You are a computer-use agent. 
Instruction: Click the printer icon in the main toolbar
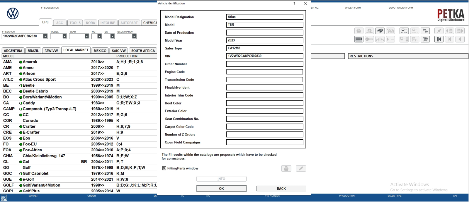(359, 31)
